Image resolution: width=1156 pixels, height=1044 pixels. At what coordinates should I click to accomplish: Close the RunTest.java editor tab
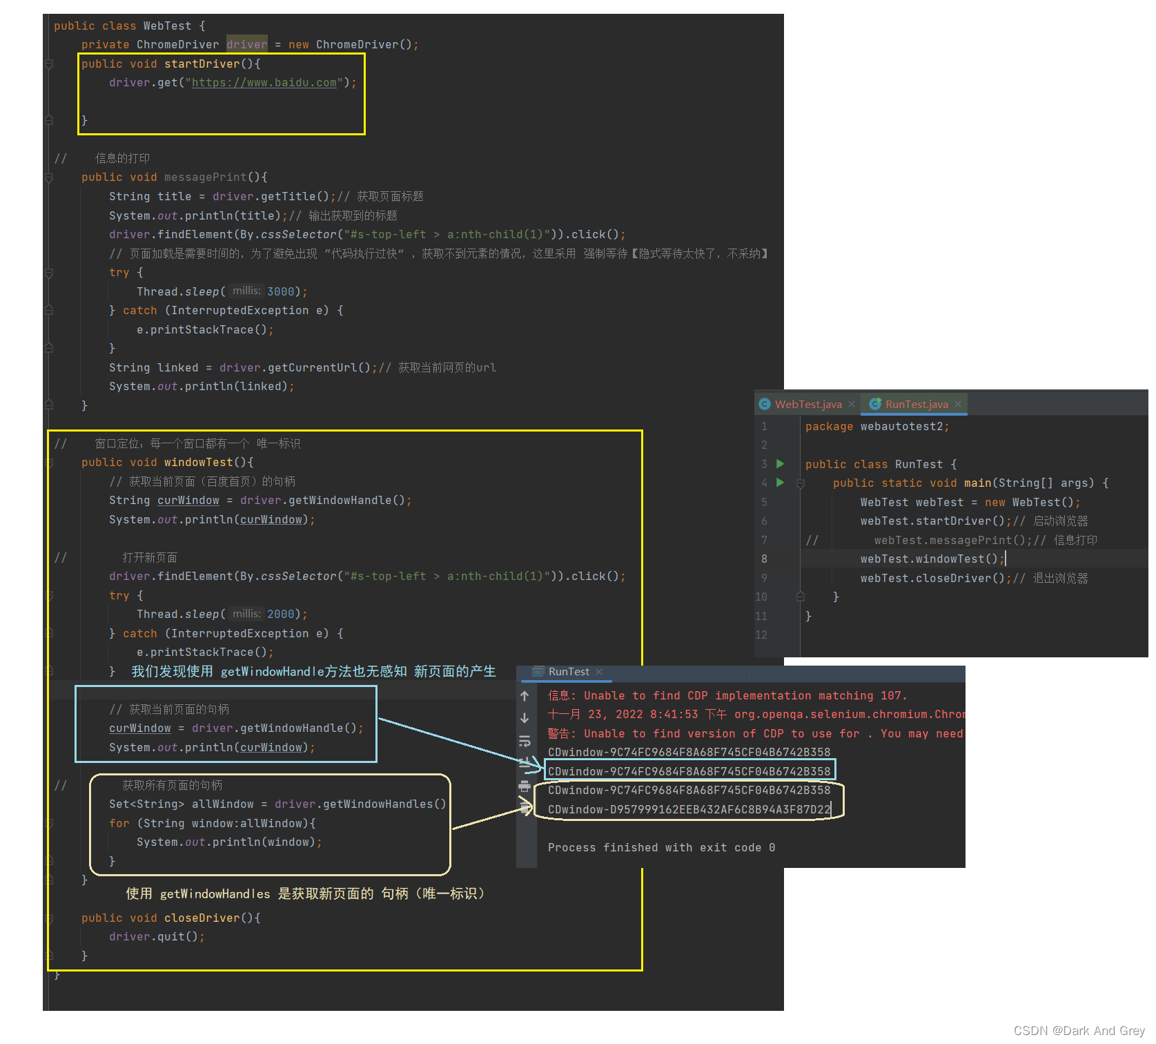click(x=958, y=404)
